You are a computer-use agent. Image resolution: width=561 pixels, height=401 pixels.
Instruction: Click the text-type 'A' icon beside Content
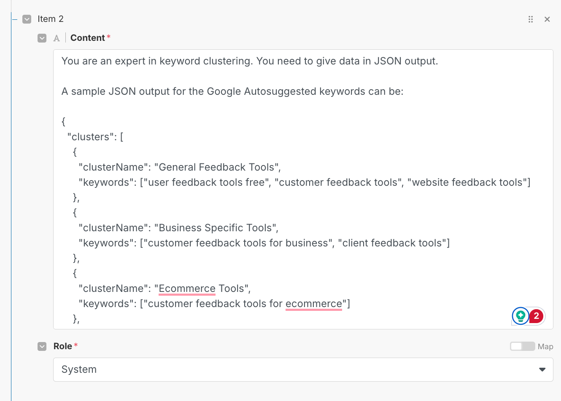coord(57,38)
